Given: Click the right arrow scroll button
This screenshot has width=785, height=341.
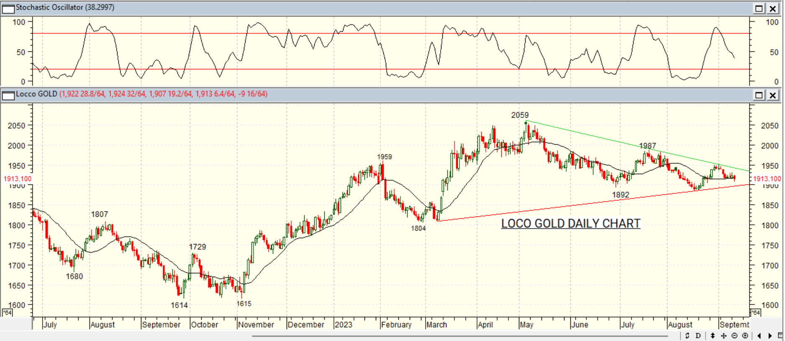Looking at the screenshot, I should 770,336.
